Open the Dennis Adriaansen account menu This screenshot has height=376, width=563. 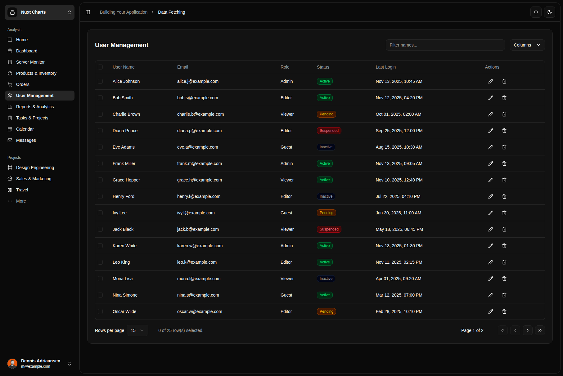click(x=40, y=363)
